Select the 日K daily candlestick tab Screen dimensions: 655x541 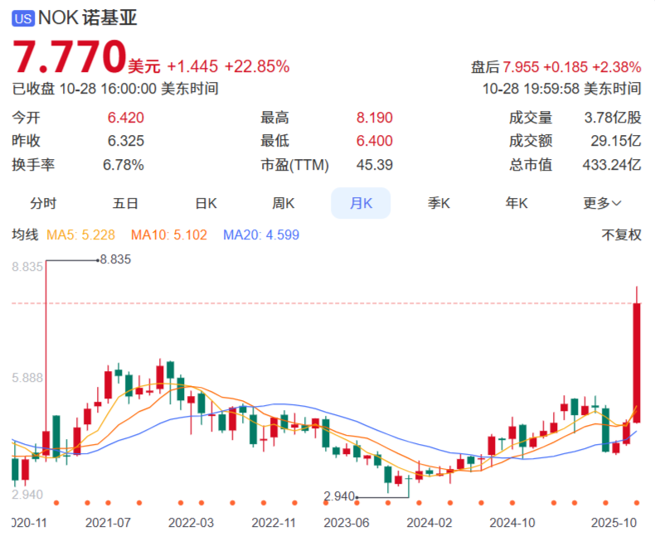click(x=206, y=203)
